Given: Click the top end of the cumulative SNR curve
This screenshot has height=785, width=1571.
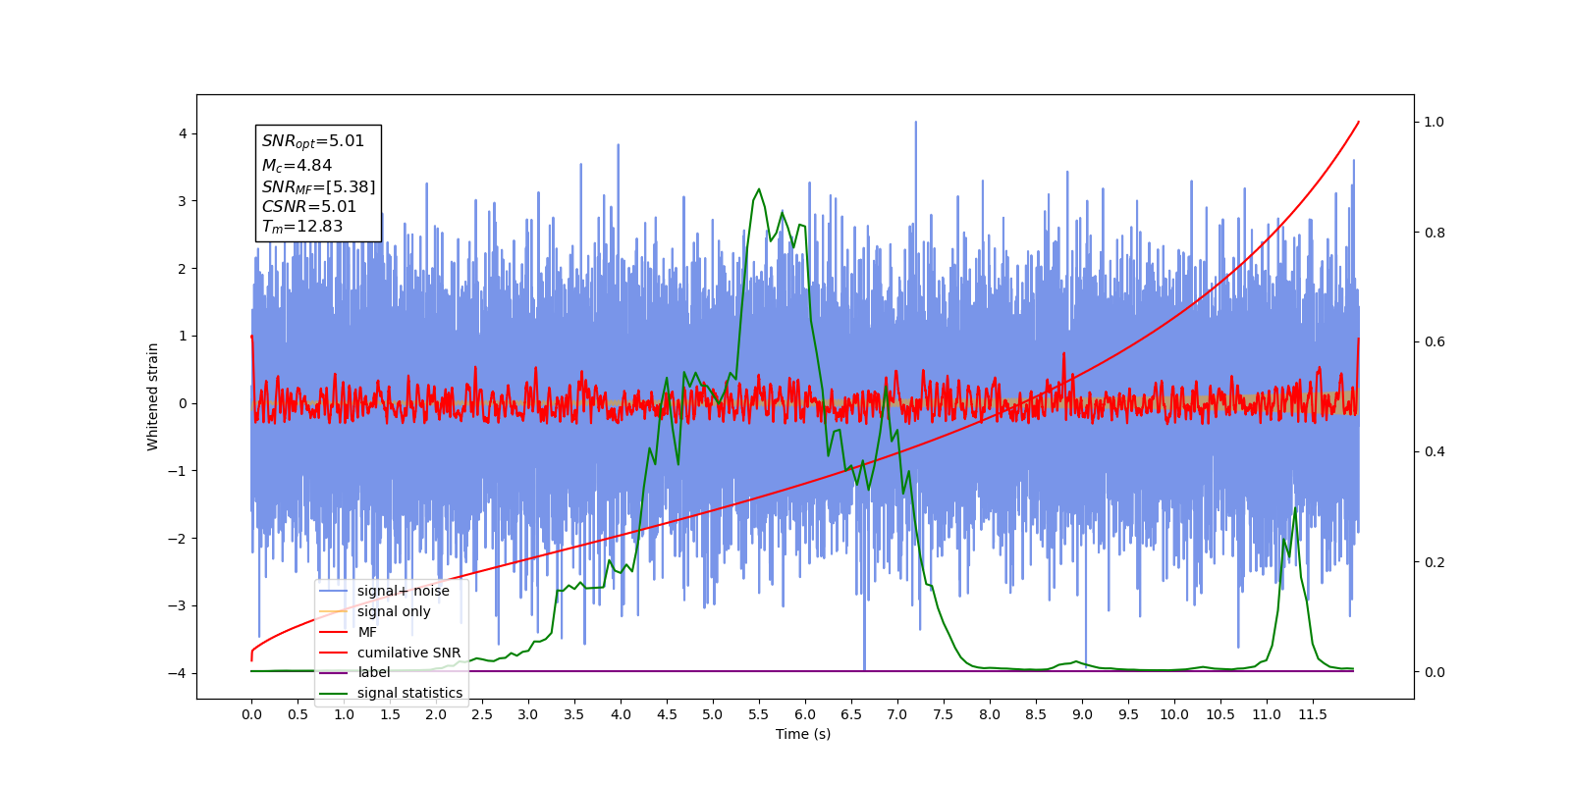Looking at the screenshot, I should click(1359, 122).
